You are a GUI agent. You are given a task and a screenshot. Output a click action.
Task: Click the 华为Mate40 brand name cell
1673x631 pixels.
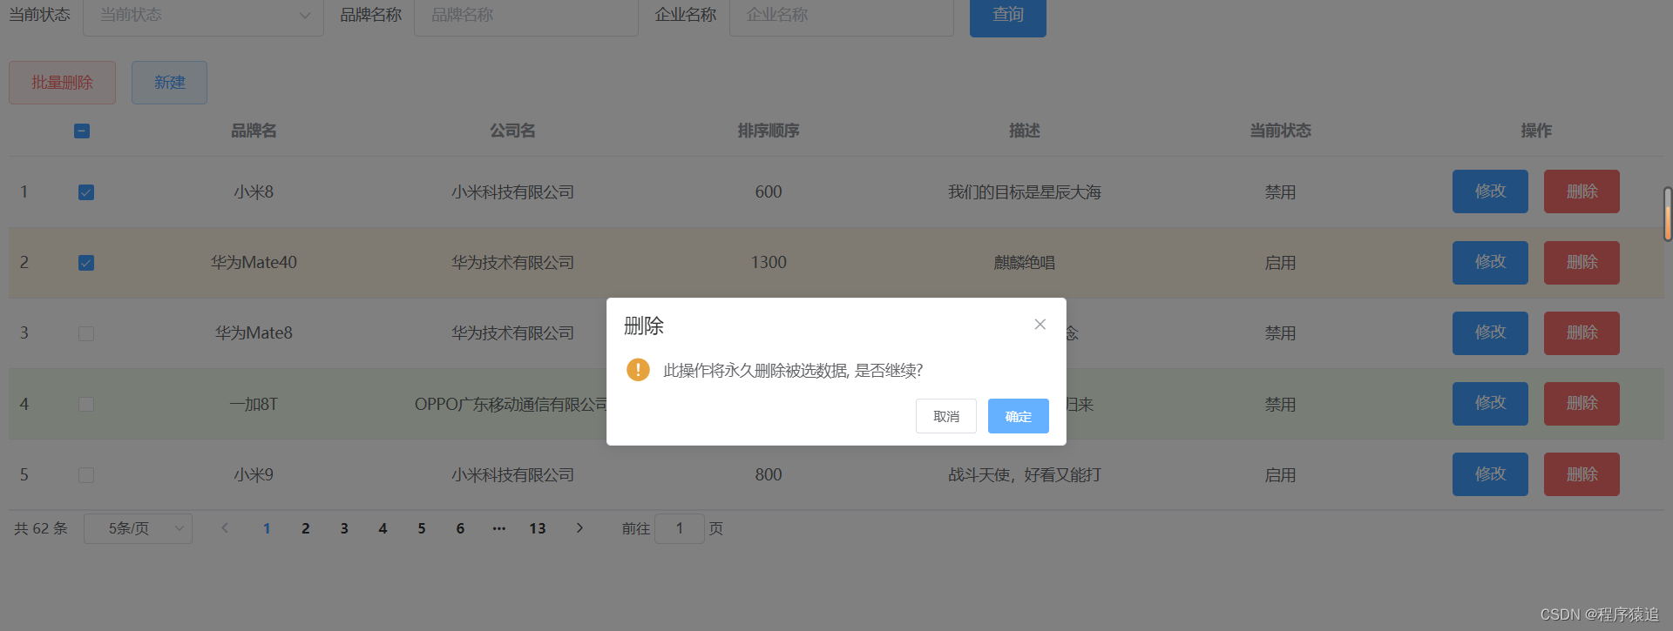point(254,263)
